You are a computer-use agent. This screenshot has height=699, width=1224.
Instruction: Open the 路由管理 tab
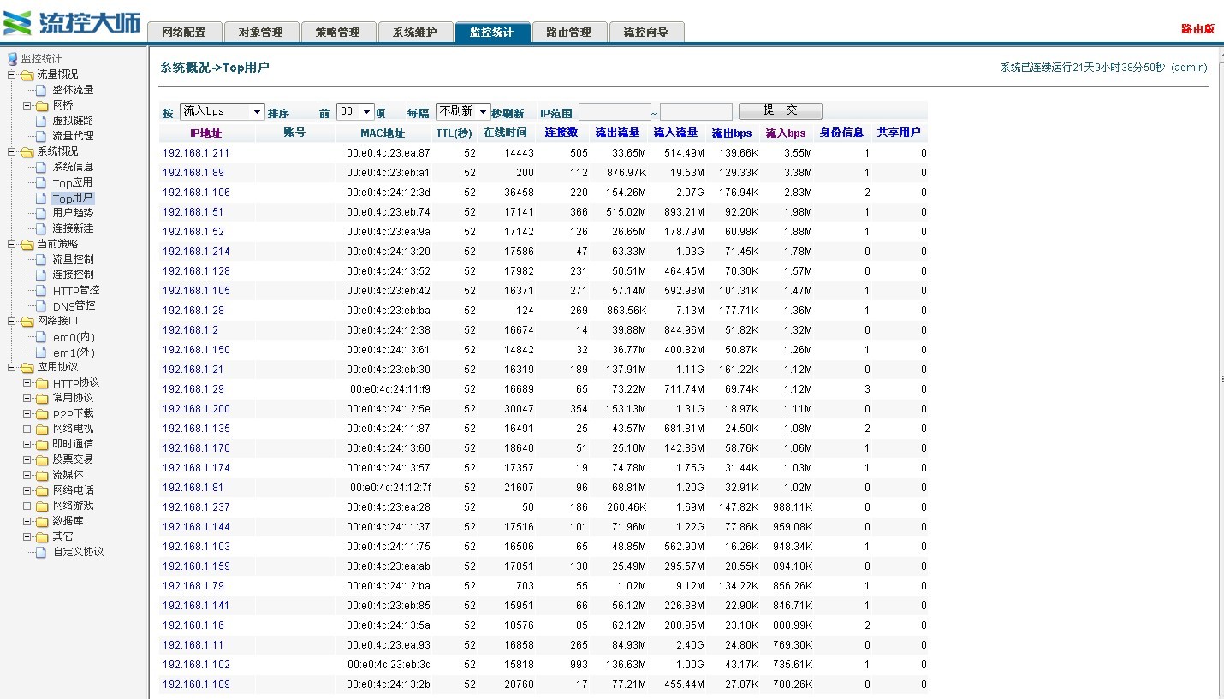coord(569,32)
